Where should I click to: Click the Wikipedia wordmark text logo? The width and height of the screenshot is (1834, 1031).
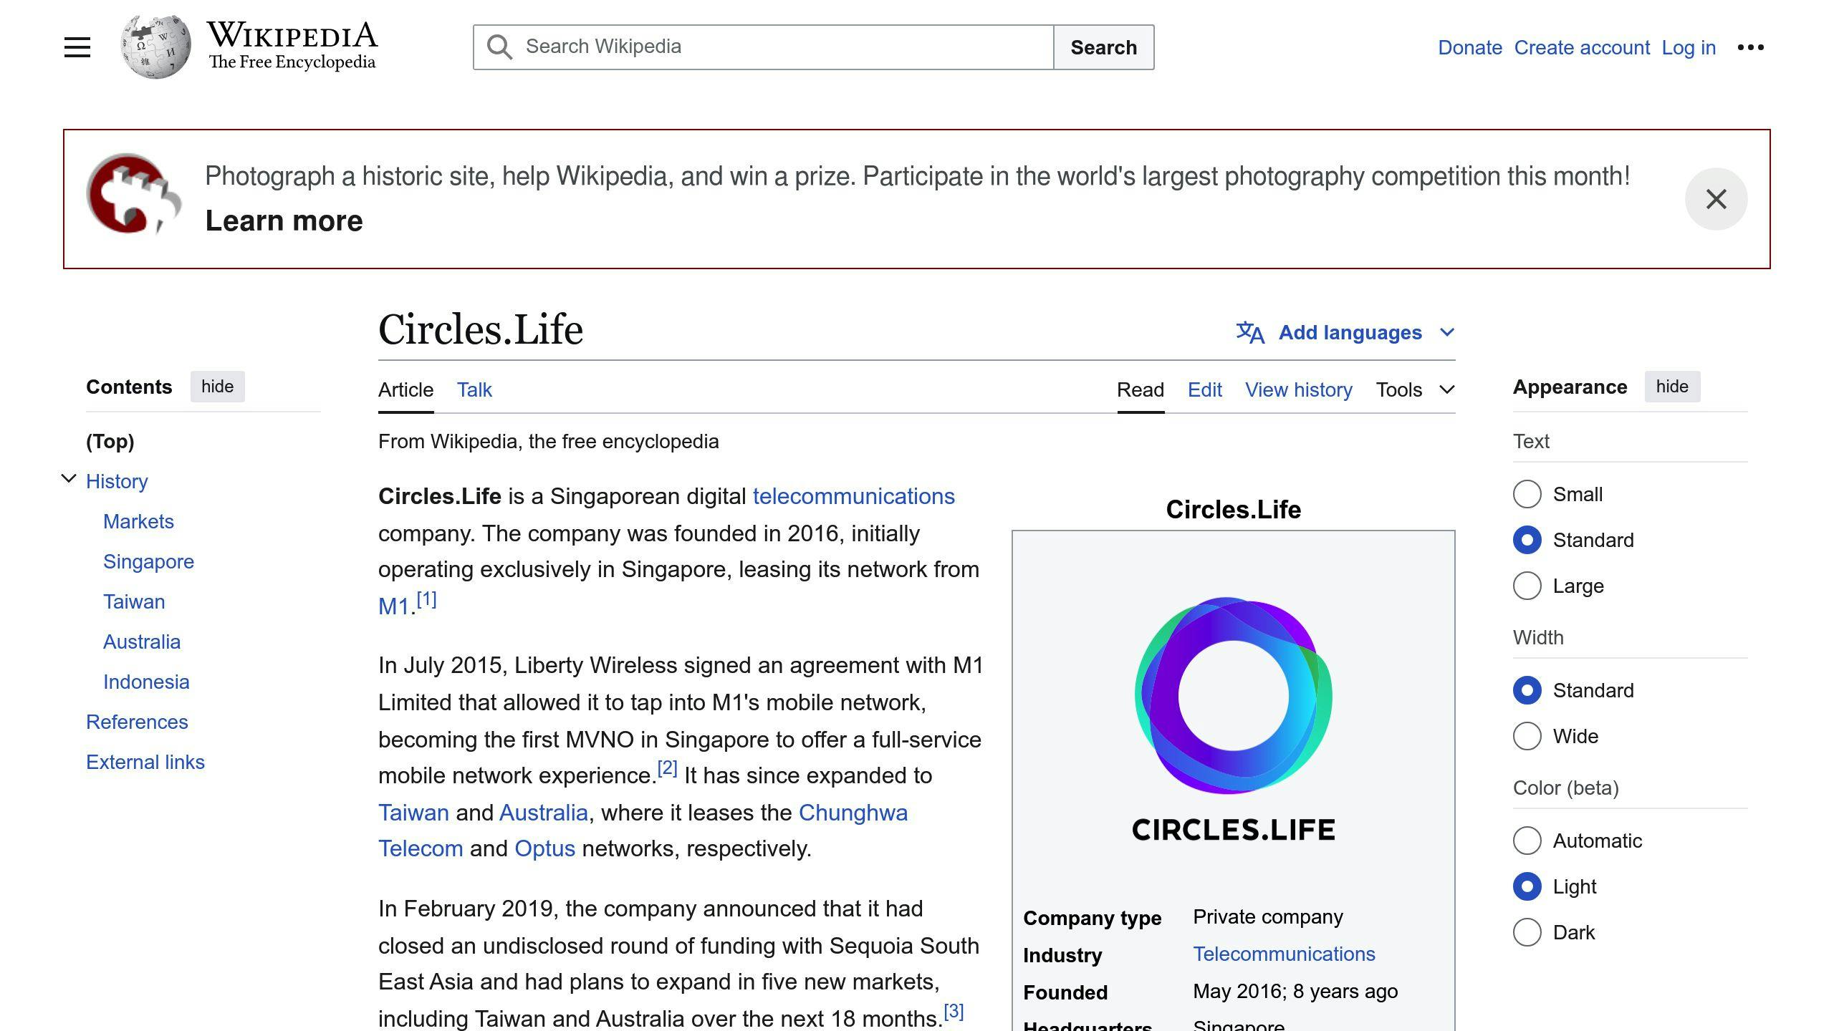point(292,46)
